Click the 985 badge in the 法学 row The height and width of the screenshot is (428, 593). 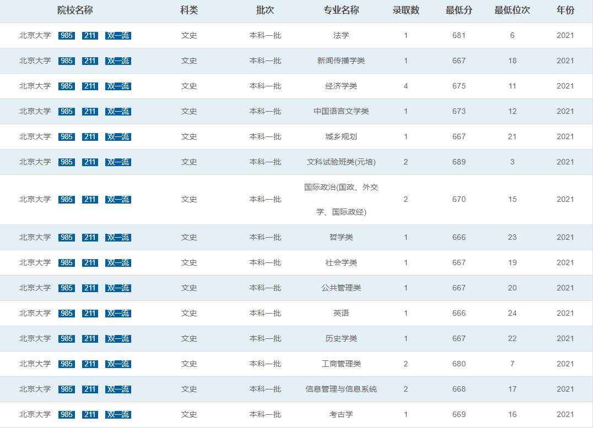click(x=66, y=35)
